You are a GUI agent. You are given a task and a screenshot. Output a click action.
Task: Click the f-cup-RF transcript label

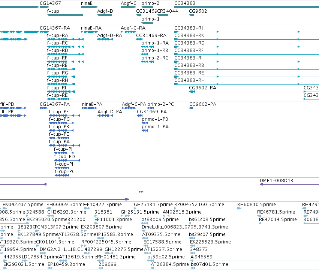(x=57, y=58)
